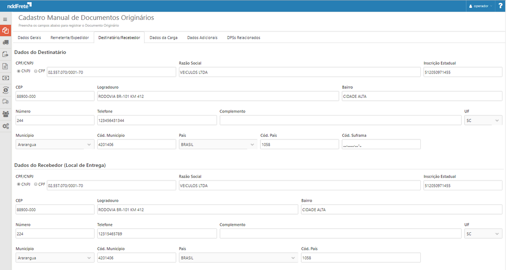Open the Dados da Carga tab
Viewport: 506px width, 270px height.
(x=163, y=38)
